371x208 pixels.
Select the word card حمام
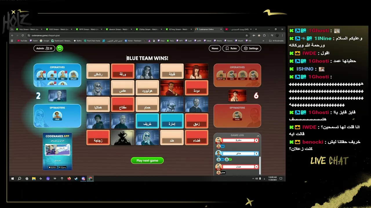point(147,104)
